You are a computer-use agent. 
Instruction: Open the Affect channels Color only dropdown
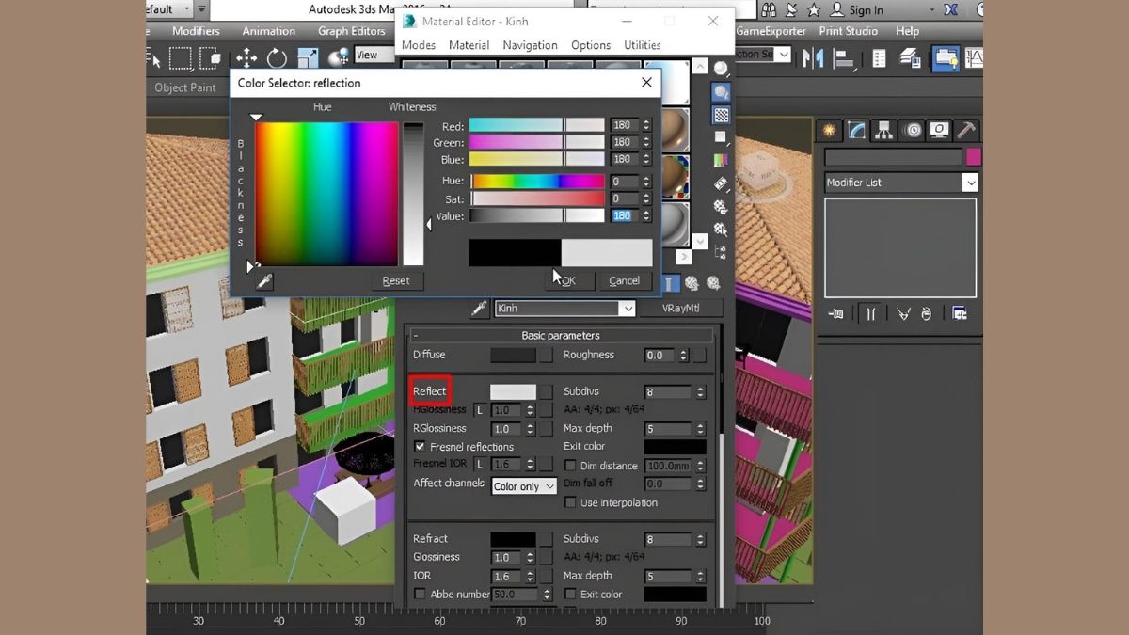click(x=524, y=486)
